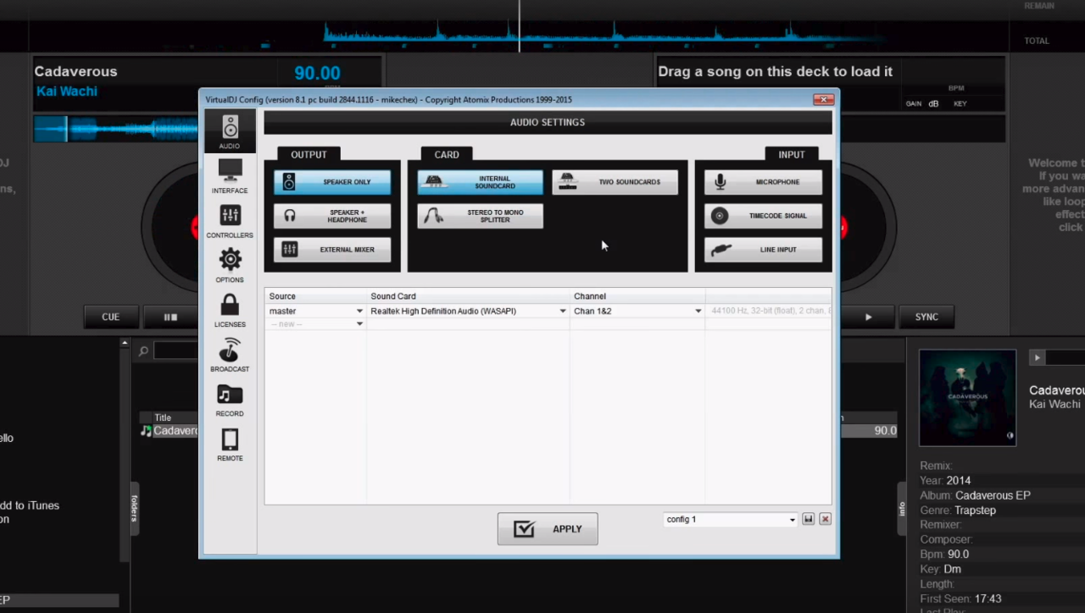Click the 44100 Hz format text
This screenshot has width=1085, height=613.
pyautogui.click(x=770, y=312)
